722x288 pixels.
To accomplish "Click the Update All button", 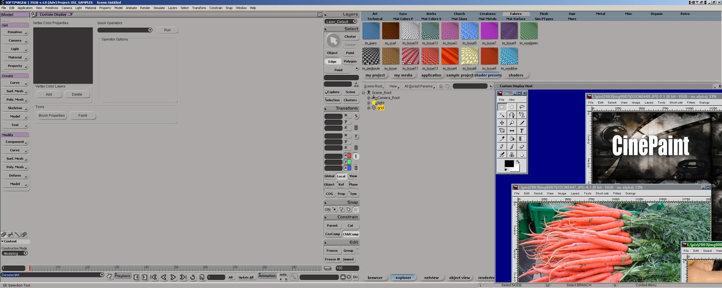I will pos(246,277).
